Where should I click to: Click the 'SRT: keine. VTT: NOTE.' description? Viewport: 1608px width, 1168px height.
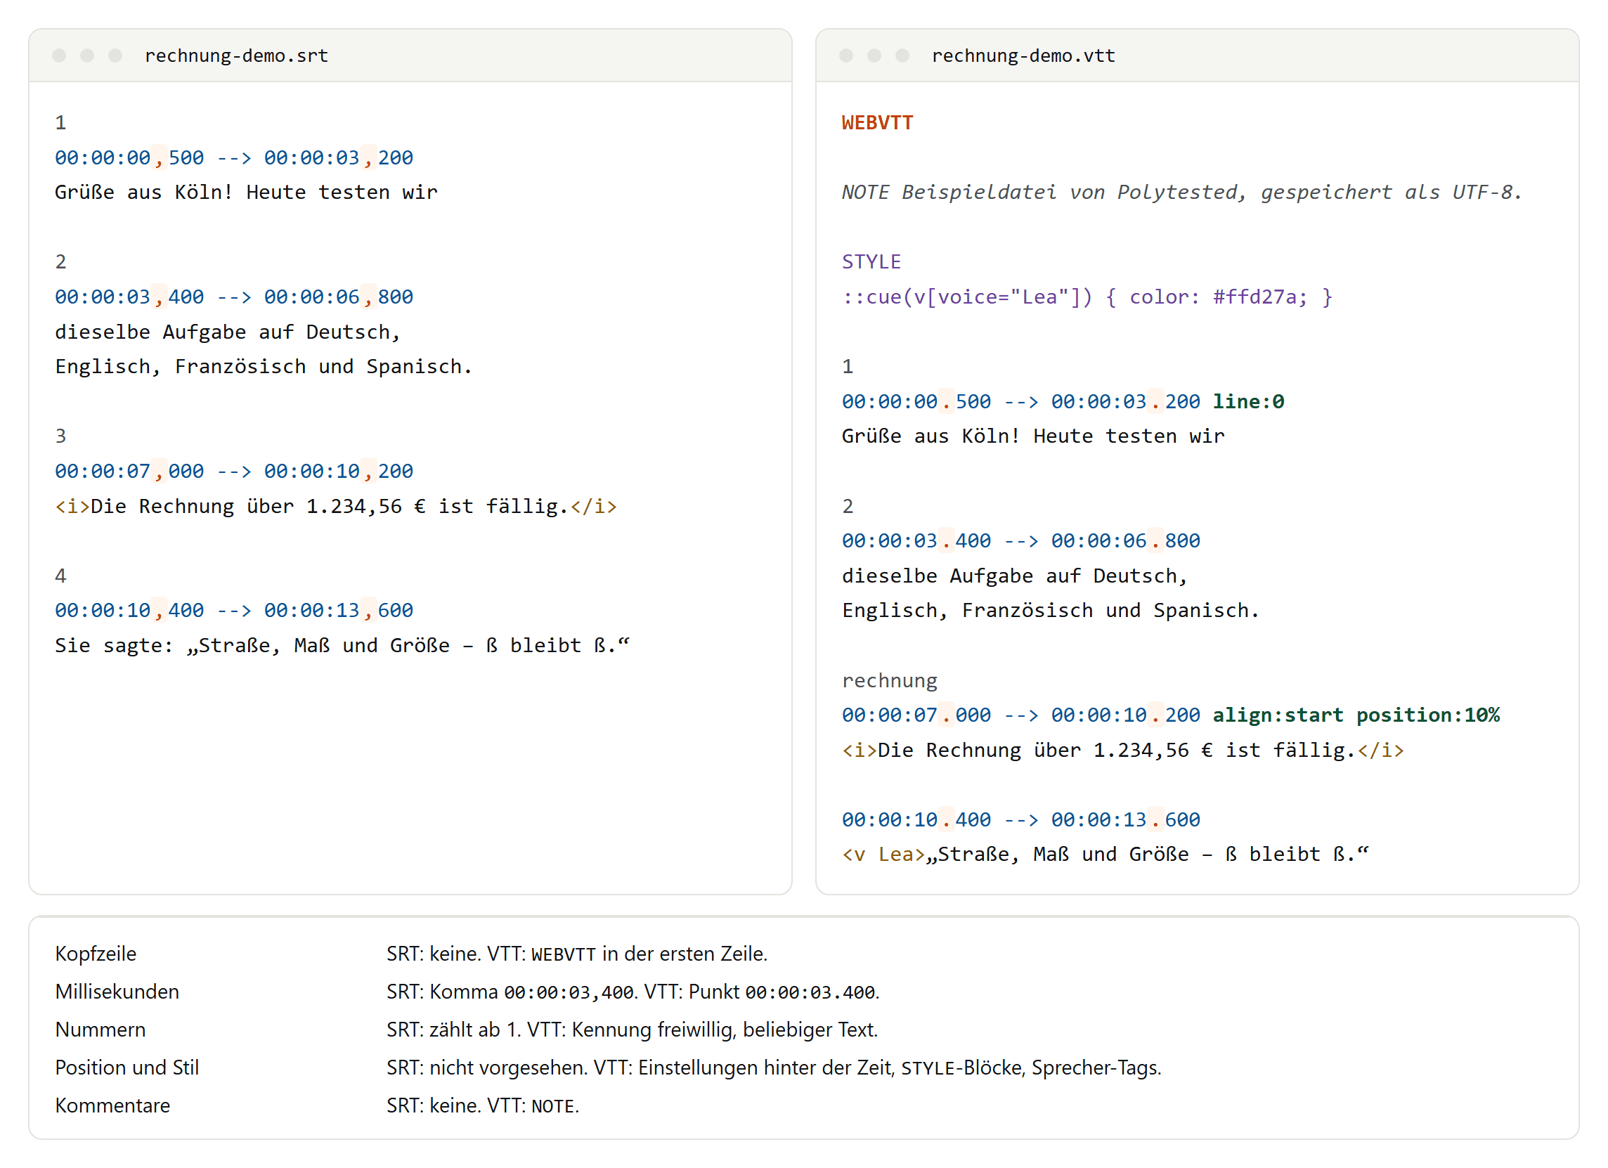(482, 1105)
